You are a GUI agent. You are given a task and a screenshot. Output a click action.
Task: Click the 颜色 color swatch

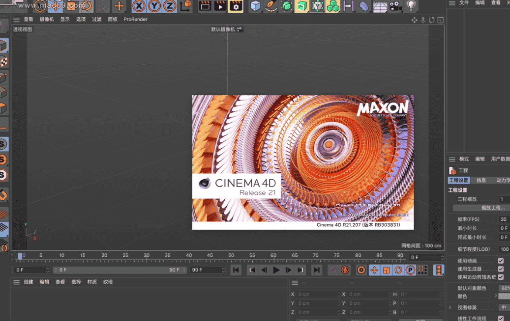click(504, 296)
